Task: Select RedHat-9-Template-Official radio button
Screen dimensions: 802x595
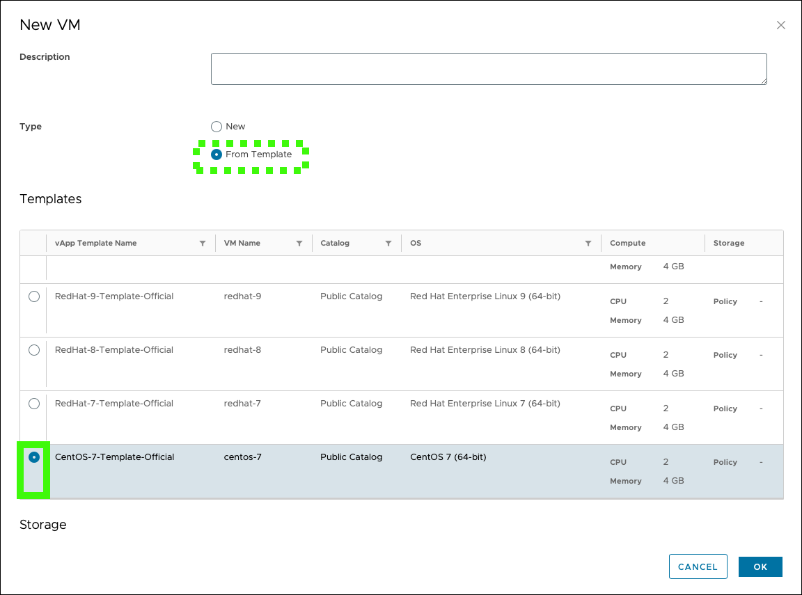Action: coord(33,296)
